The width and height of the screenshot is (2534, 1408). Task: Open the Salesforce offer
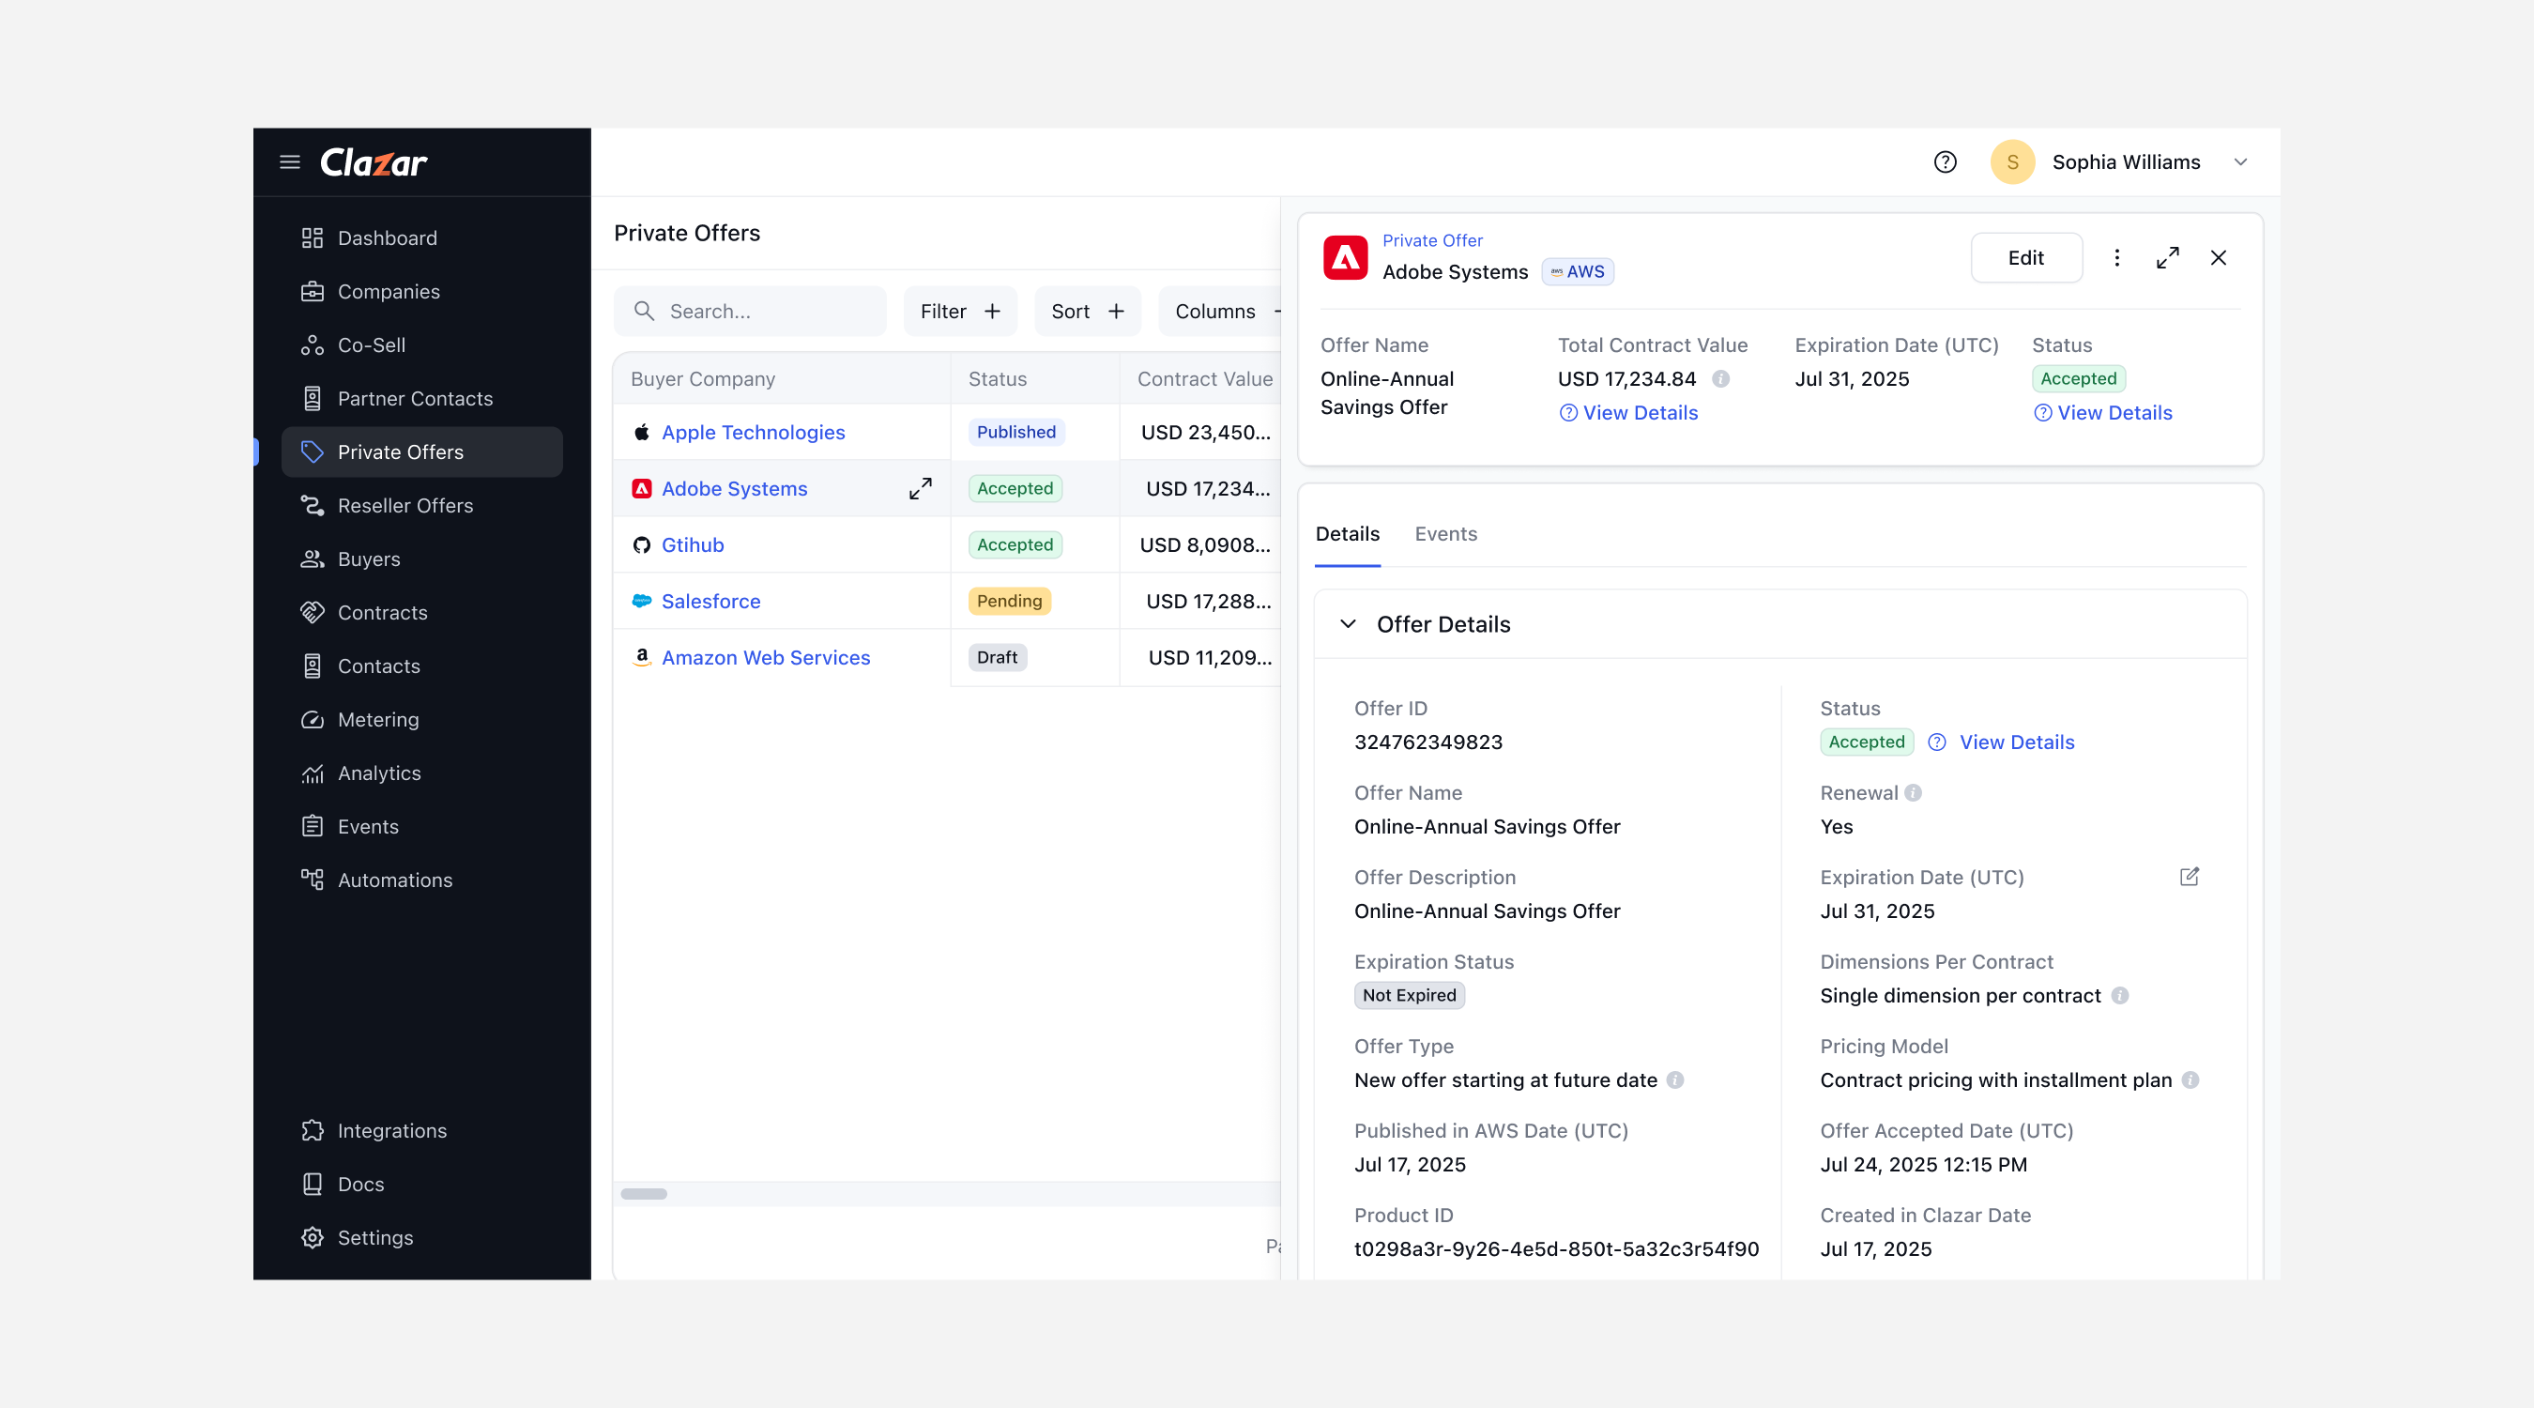(710, 601)
